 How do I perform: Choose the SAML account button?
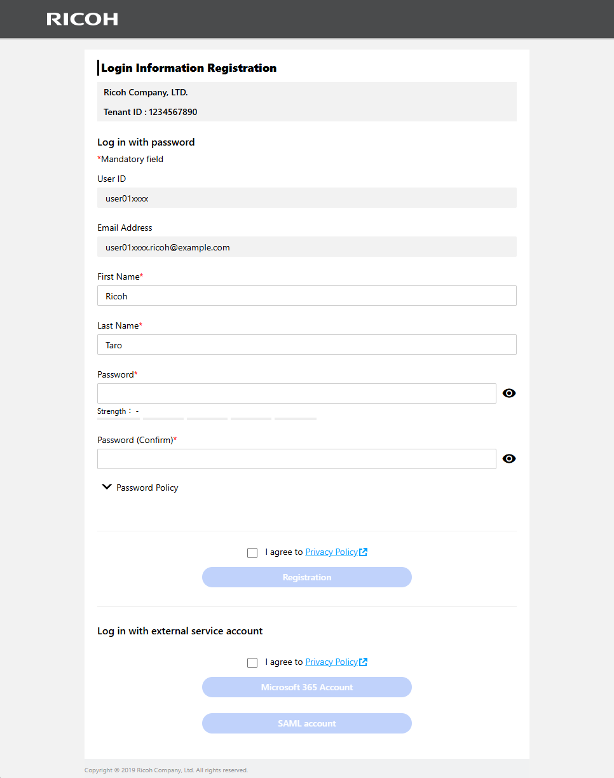coord(307,723)
